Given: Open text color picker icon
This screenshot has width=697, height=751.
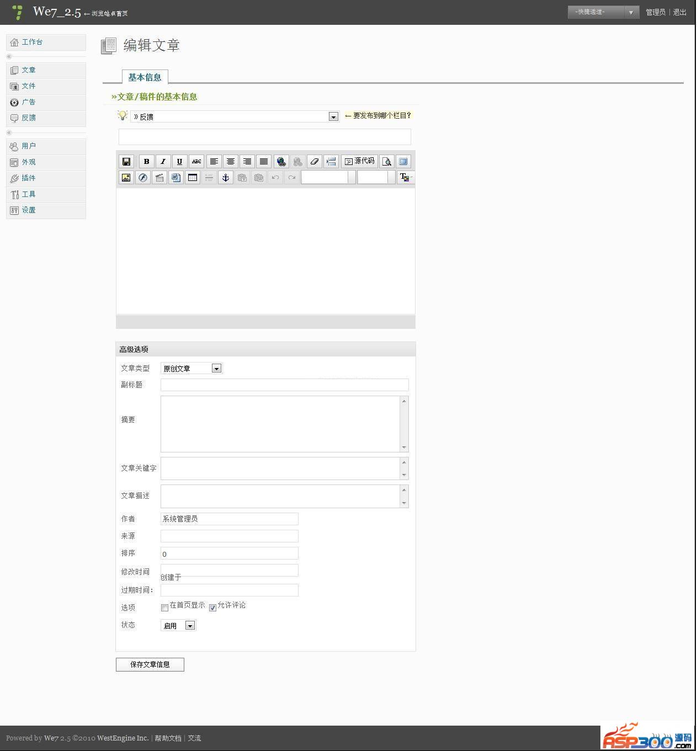Looking at the screenshot, I should pos(406,177).
